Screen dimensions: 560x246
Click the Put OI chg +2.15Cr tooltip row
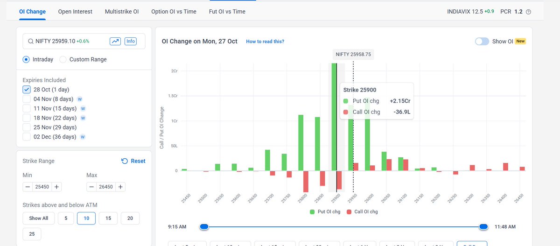click(x=377, y=101)
